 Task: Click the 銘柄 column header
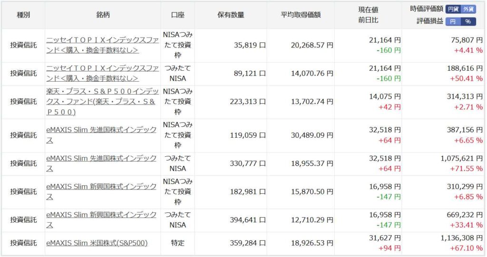(x=103, y=15)
